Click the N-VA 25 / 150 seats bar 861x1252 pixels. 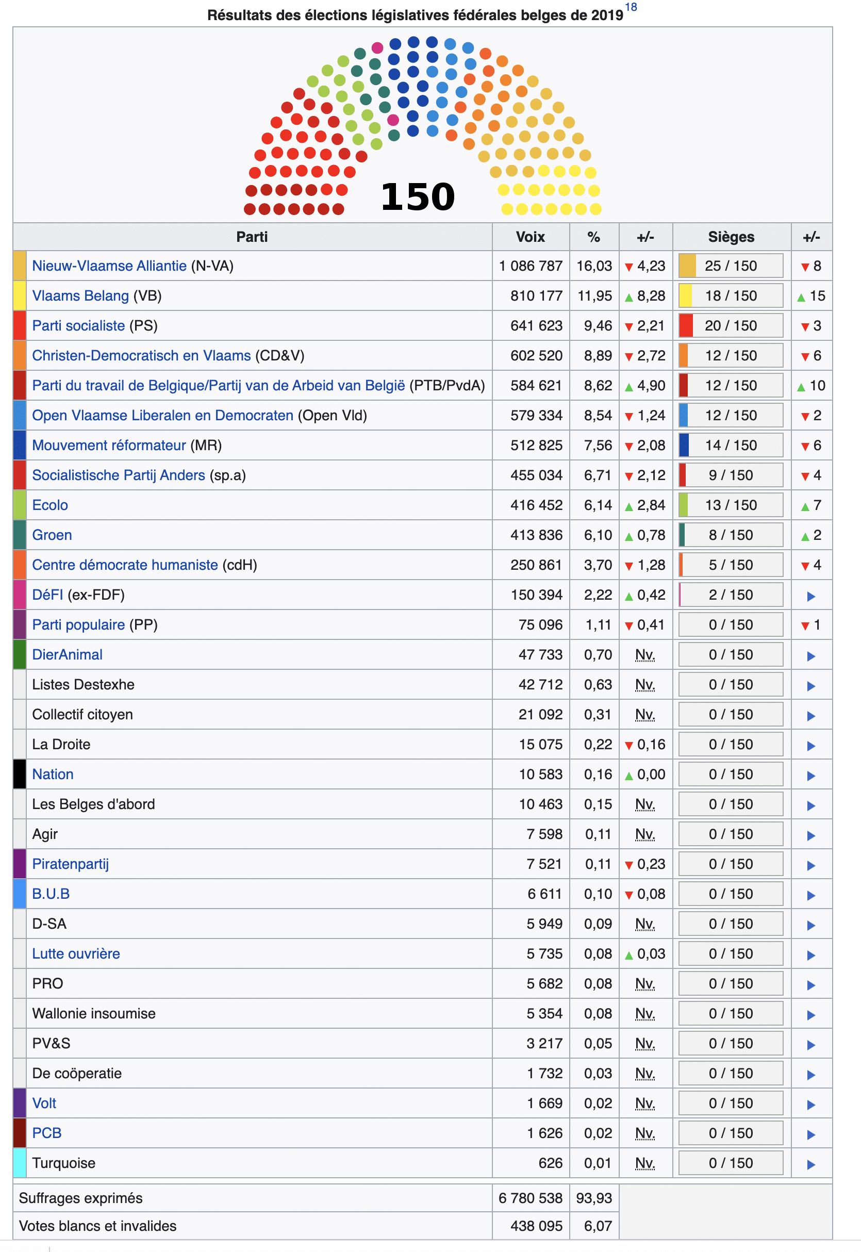731,266
